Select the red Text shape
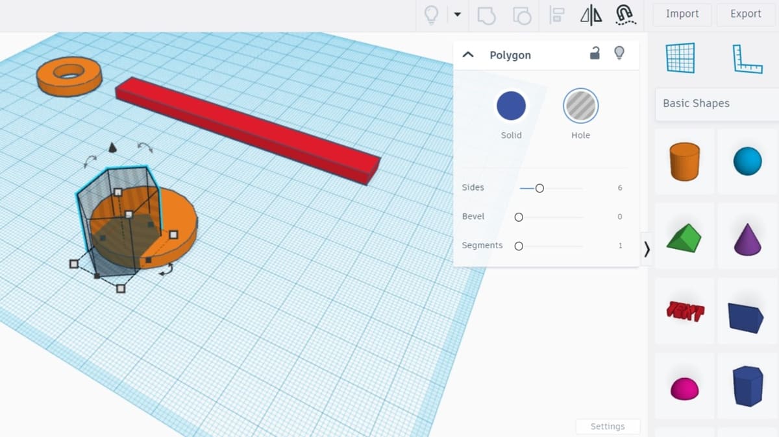The width and height of the screenshot is (779, 437). pos(684,312)
